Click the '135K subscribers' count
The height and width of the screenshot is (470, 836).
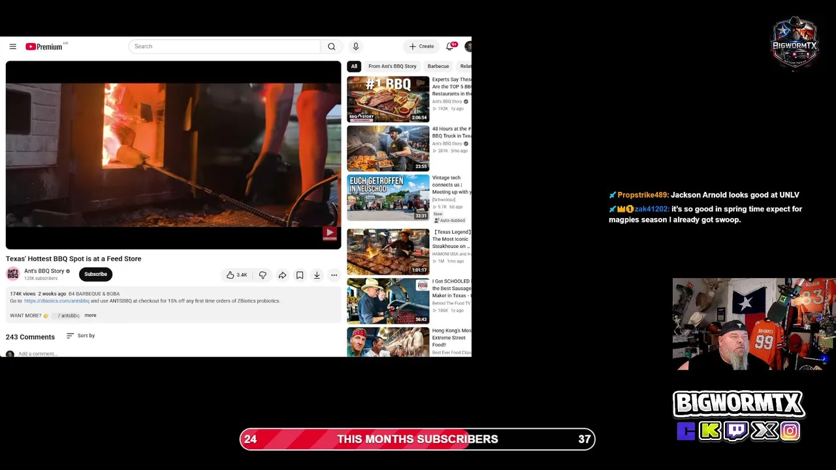click(40, 278)
